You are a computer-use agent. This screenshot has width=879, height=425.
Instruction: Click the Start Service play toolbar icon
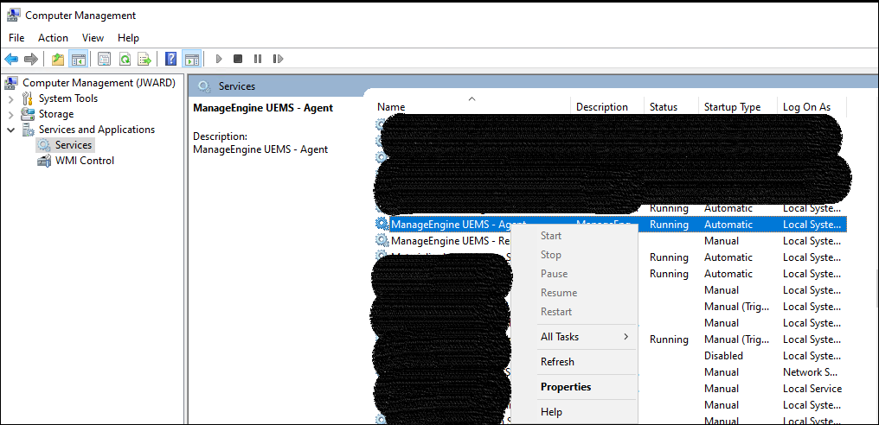tap(219, 59)
